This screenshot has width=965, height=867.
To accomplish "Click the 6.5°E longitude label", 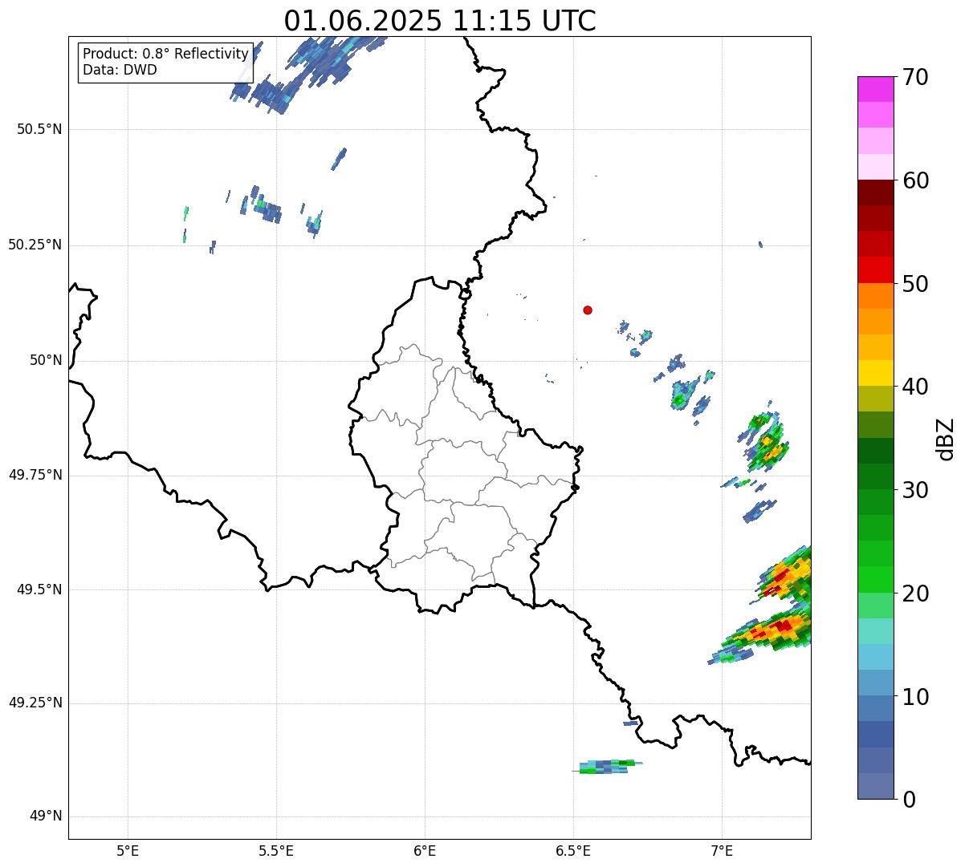I will 573,850.
